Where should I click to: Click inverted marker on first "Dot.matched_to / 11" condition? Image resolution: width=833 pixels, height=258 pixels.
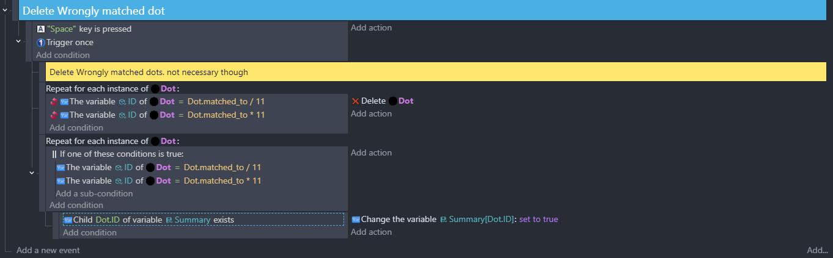point(54,101)
